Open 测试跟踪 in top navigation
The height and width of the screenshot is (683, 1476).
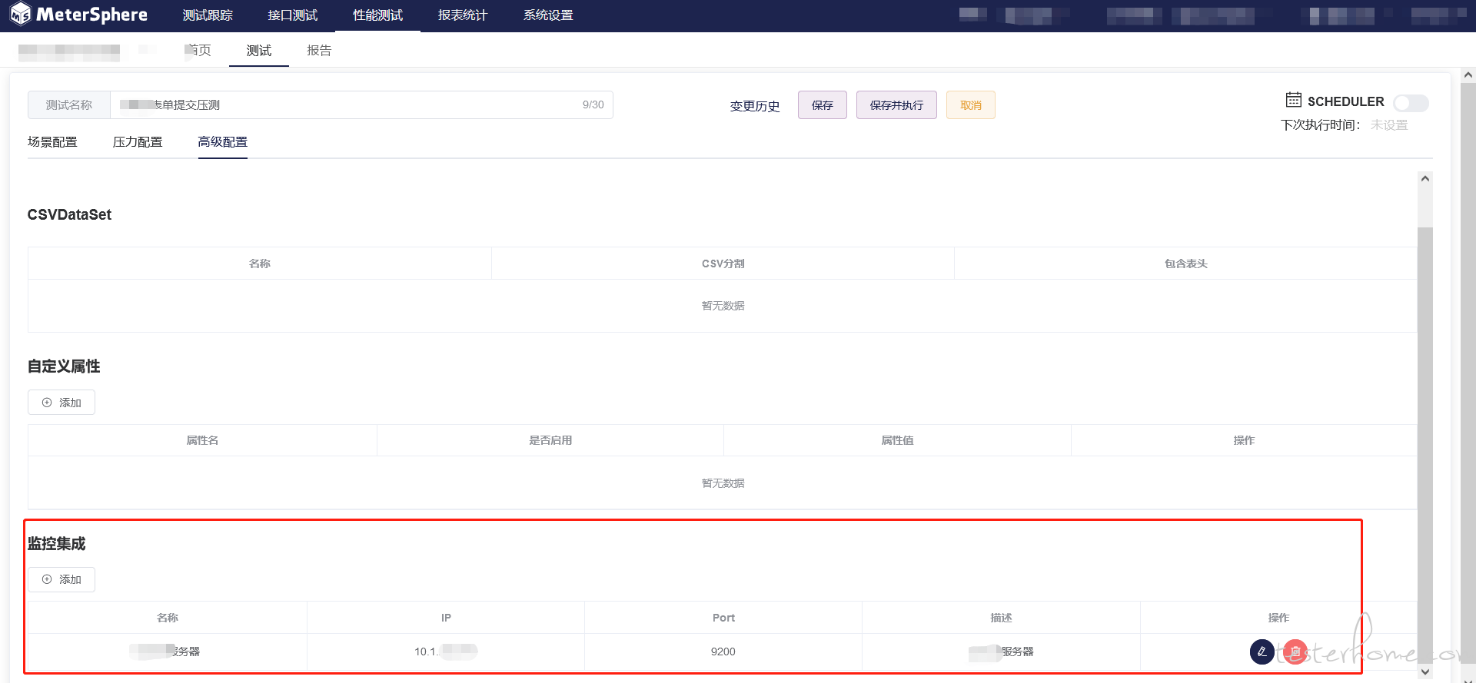(208, 15)
